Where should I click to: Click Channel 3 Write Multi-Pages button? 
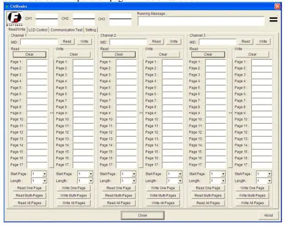252,196
